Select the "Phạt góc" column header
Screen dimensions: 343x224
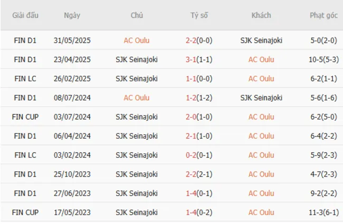tap(323, 15)
